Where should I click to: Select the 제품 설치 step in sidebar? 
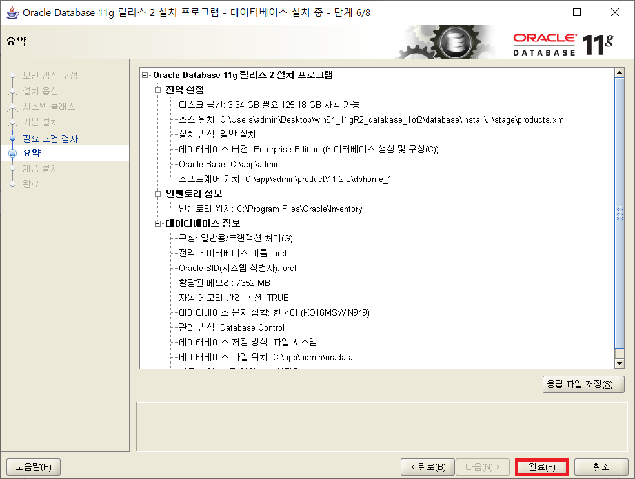41,168
